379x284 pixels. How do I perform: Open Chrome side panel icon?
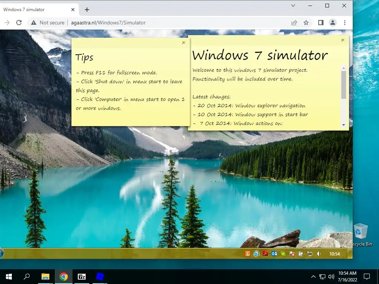pyautogui.click(x=321, y=23)
